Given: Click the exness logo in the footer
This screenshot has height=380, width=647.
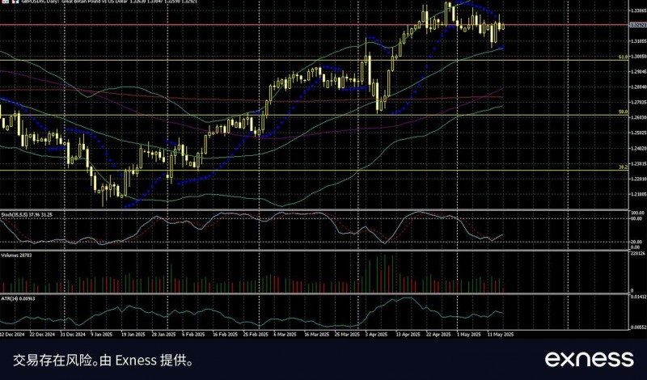Looking at the screenshot, I should (590, 359).
